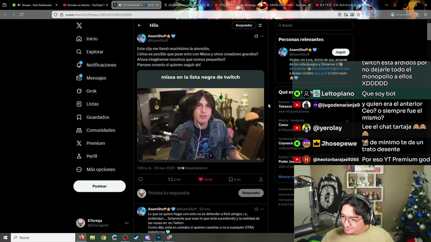Open Chrome from the taskbar
The image size is (431, 242).
click(x=103, y=238)
